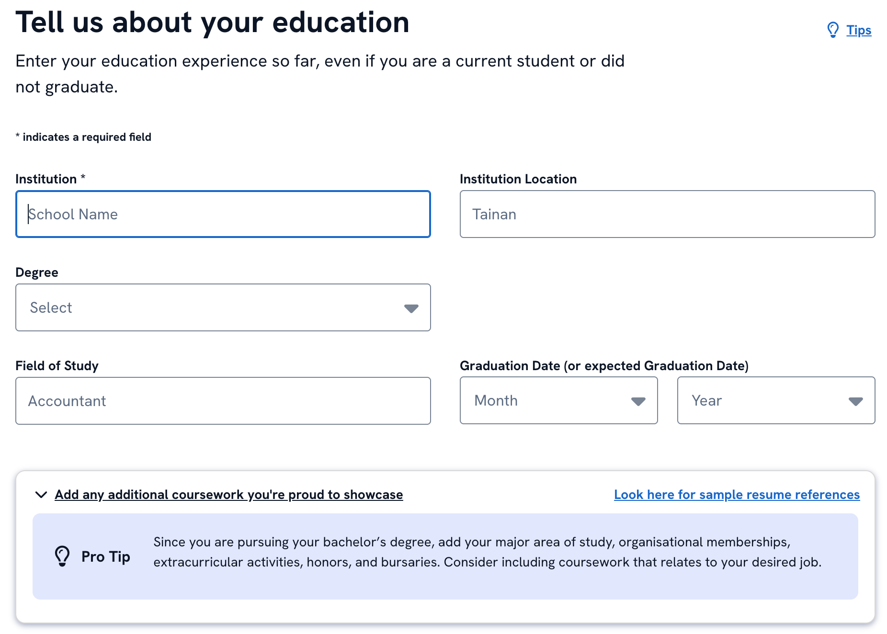Open the graduation Year dropdown
The height and width of the screenshot is (634, 887).
pos(775,401)
